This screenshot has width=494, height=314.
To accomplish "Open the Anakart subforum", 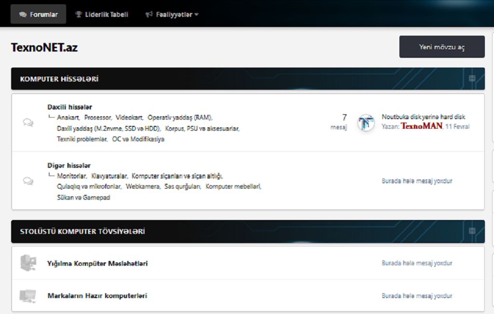I will tap(68, 118).
